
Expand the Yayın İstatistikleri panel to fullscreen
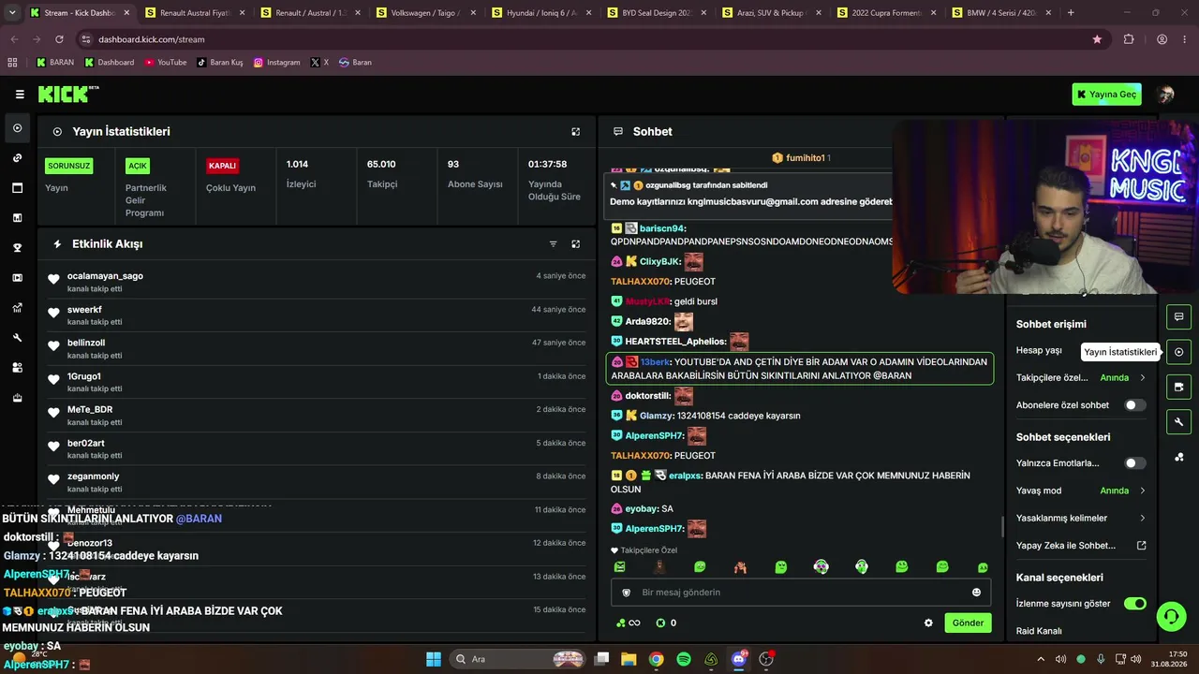[576, 132]
